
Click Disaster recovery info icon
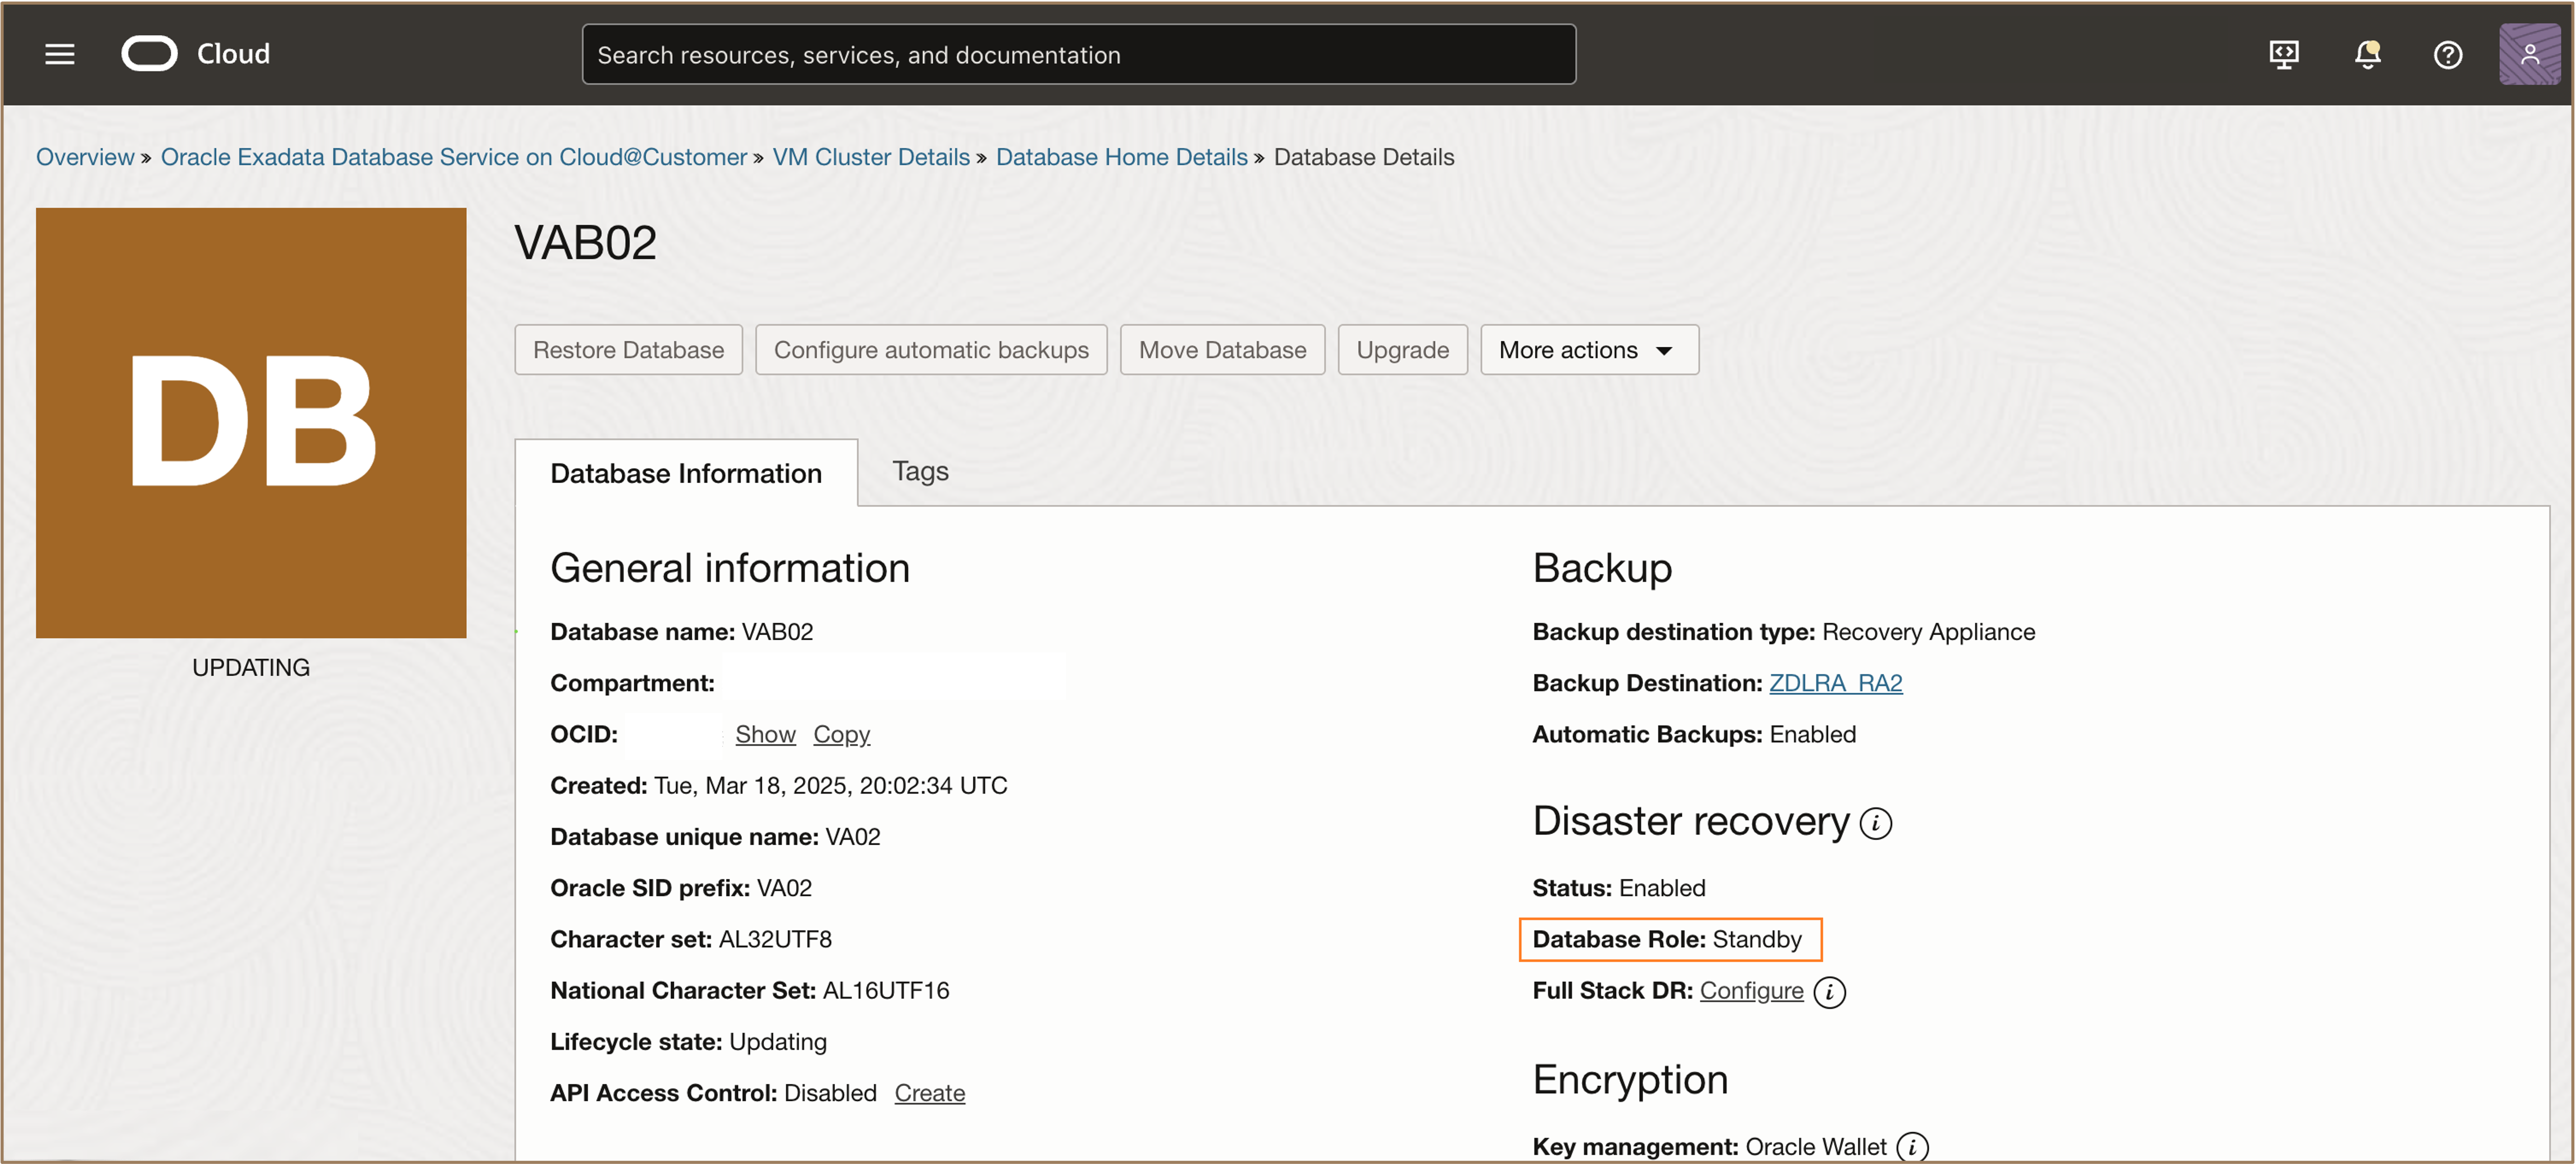(x=1876, y=823)
